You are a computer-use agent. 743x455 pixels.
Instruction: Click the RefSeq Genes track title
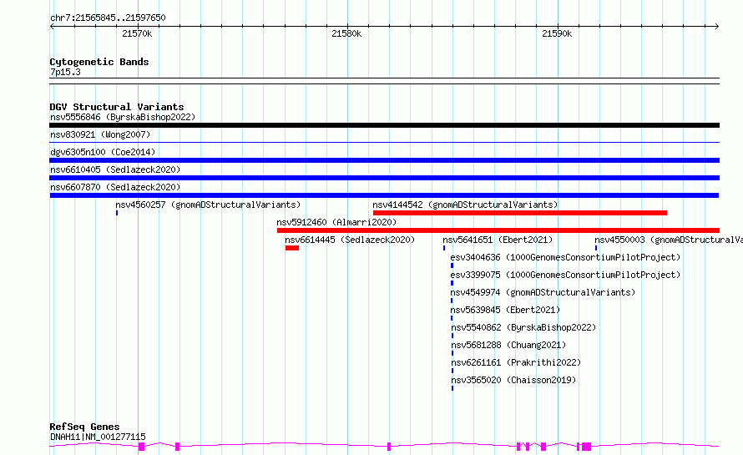[84, 427]
